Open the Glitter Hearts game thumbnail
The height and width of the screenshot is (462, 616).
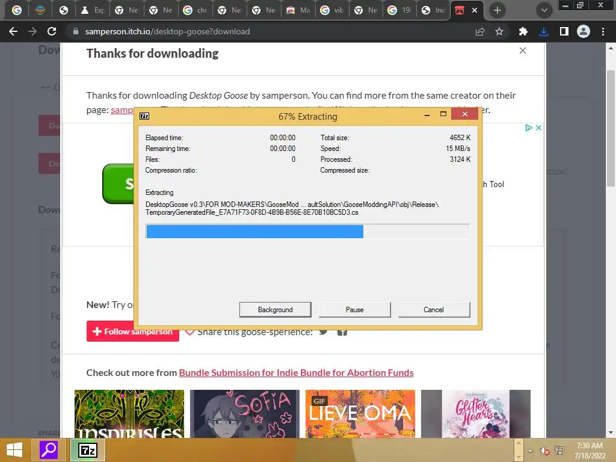tap(476, 414)
